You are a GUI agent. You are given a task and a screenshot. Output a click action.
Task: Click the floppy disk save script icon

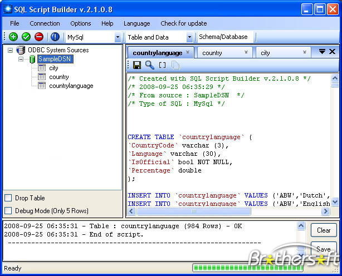pos(137,65)
